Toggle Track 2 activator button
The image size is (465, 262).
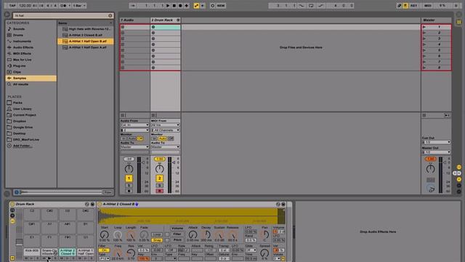point(159,178)
